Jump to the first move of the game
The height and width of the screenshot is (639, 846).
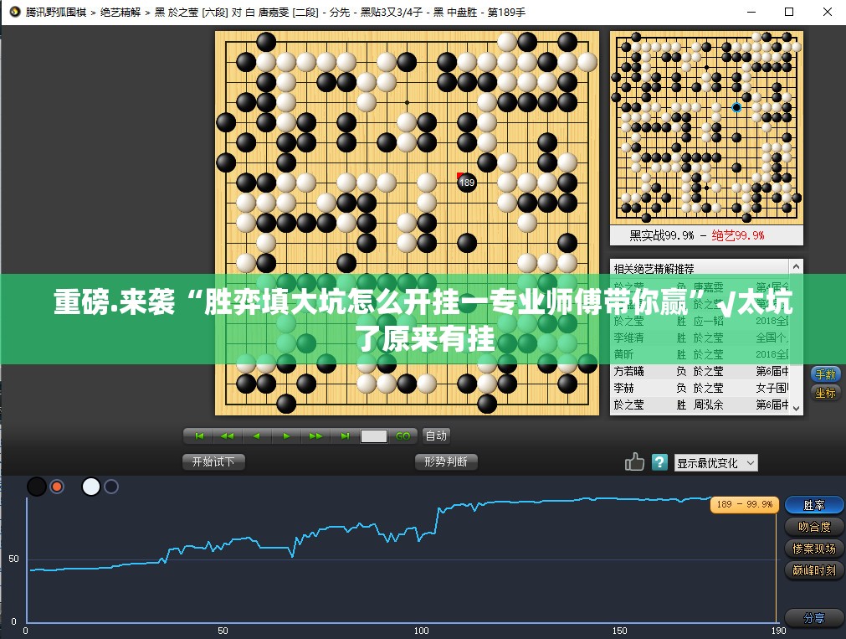tap(199, 436)
